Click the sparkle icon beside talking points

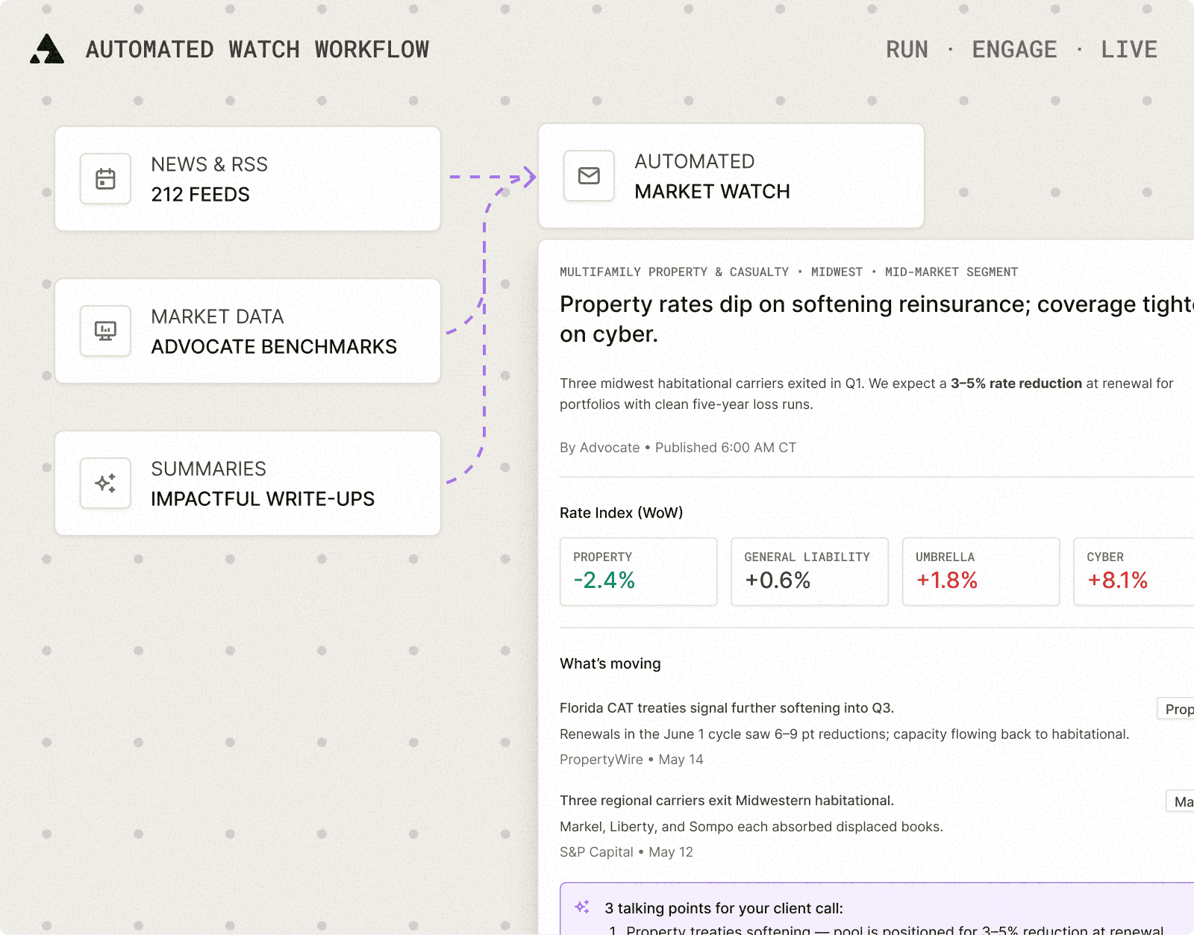(x=582, y=907)
